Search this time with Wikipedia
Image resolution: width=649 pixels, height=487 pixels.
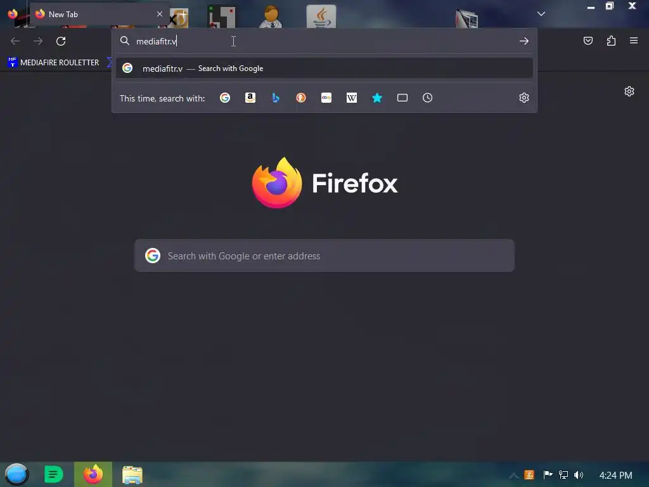351,98
